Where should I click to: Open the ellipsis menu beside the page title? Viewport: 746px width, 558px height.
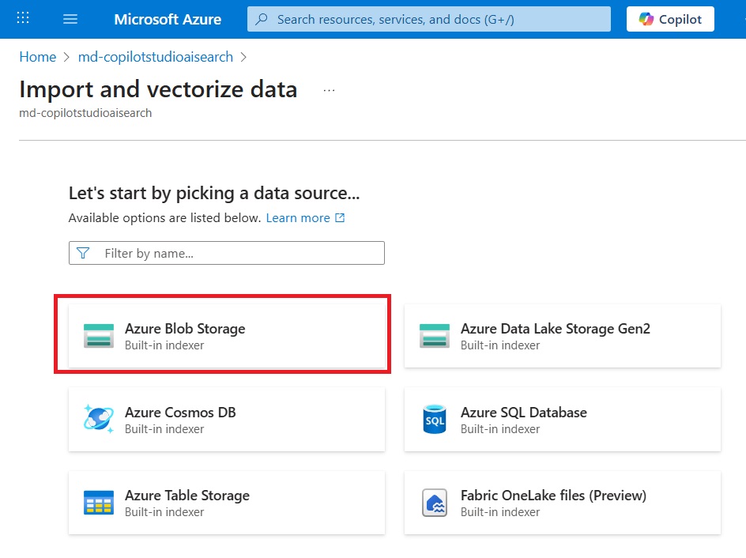pyautogui.click(x=329, y=90)
